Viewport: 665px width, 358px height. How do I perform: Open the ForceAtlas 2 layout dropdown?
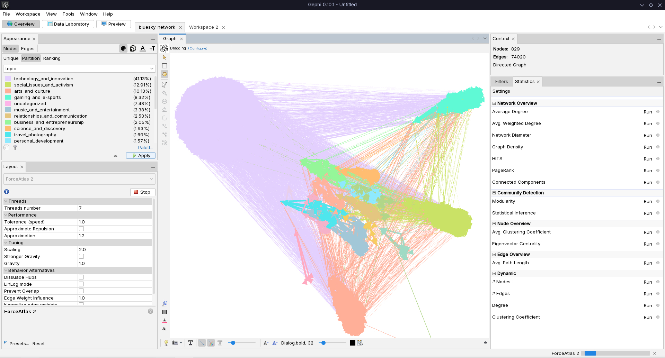tap(79, 179)
